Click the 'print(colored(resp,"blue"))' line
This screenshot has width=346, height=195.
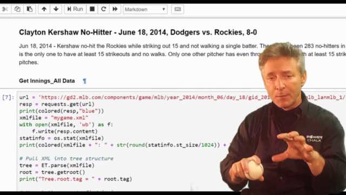click(x=61, y=111)
